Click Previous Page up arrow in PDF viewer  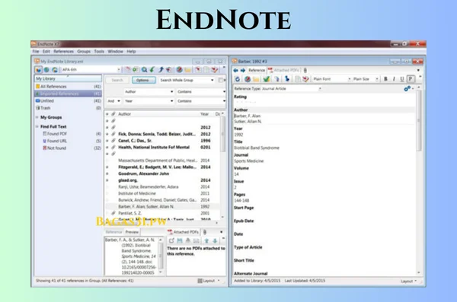click(206, 240)
